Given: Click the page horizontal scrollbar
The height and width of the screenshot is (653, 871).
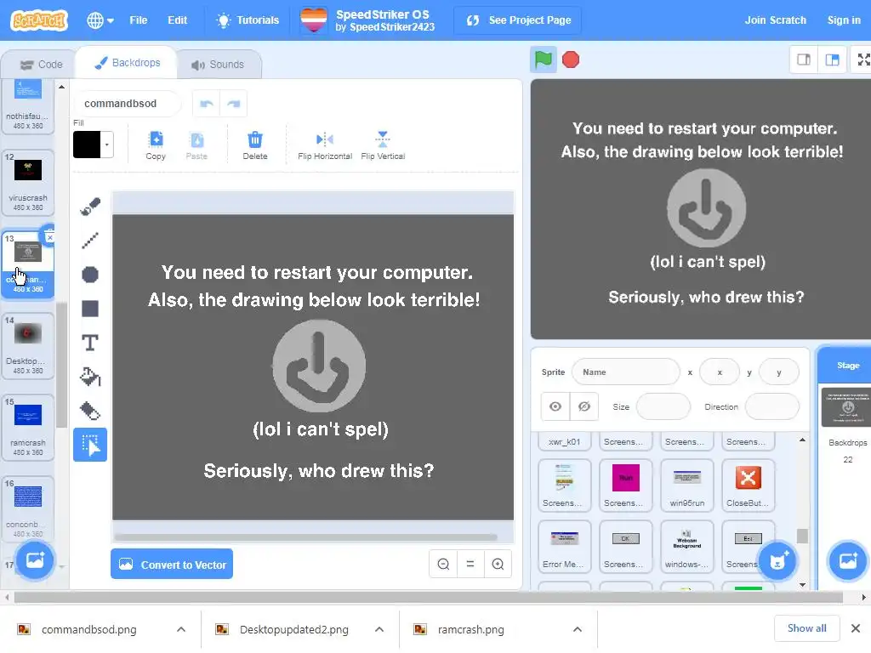Looking at the screenshot, I should tap(428, 597).
